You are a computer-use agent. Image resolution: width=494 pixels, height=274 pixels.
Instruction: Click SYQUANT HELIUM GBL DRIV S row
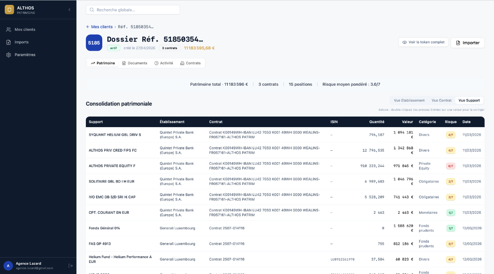point(285,135)
